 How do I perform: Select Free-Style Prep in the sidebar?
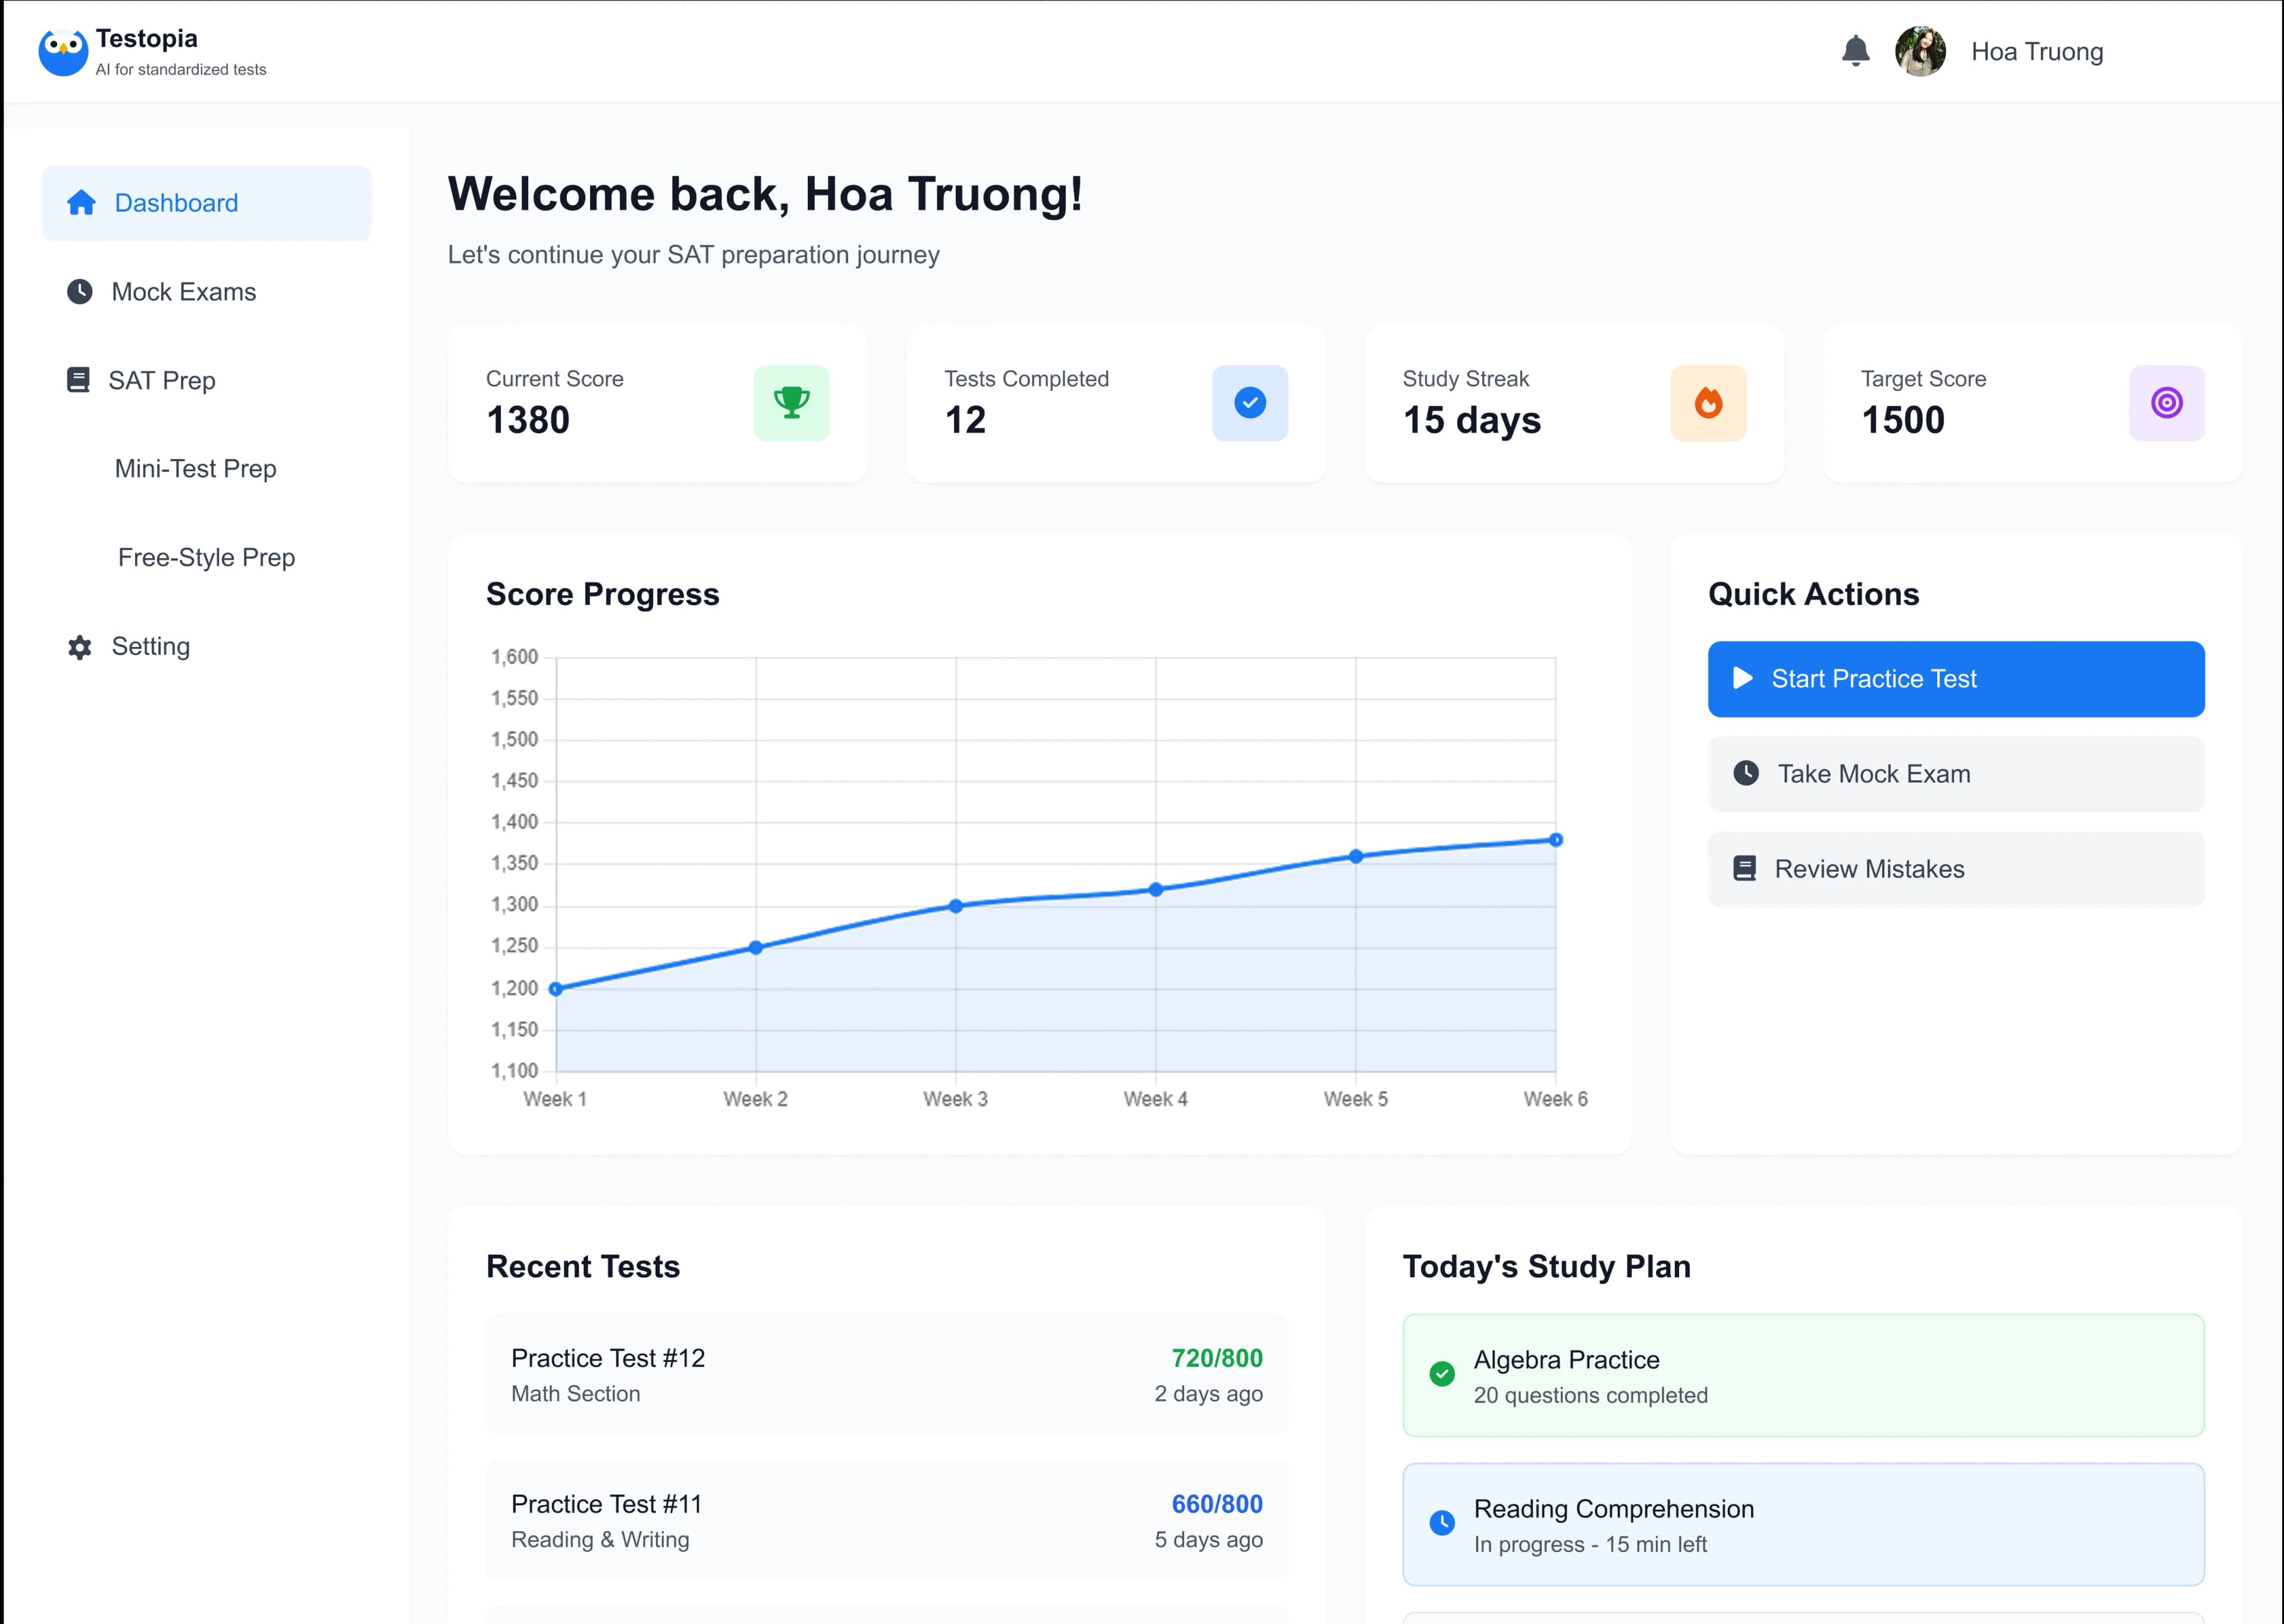(206, 558)
